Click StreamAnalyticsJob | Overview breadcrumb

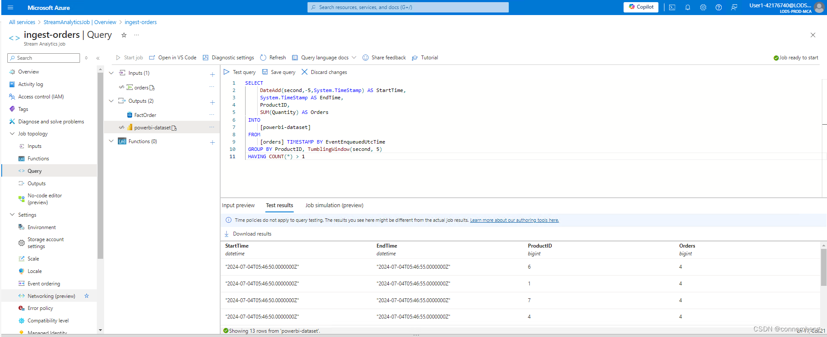[80, 22]
